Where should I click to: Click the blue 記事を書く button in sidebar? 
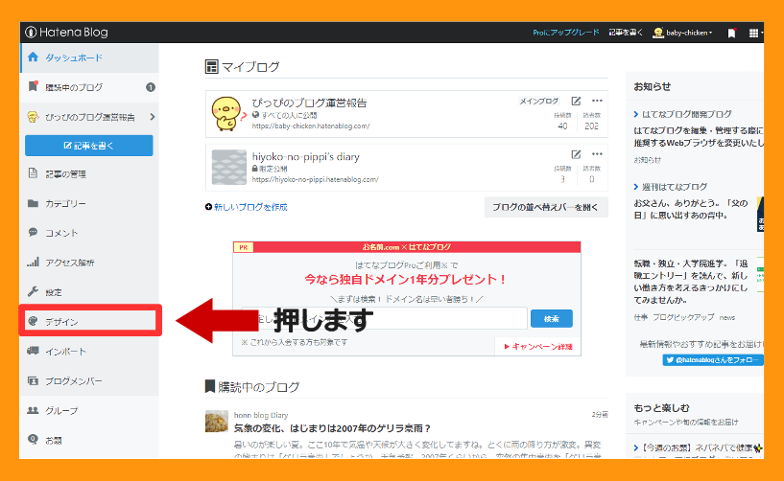(89, 146)
